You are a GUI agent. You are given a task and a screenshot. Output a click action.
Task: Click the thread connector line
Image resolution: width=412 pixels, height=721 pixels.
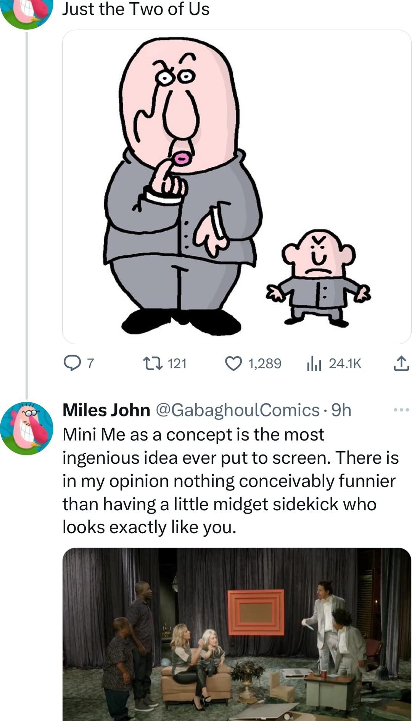[26, 210]
